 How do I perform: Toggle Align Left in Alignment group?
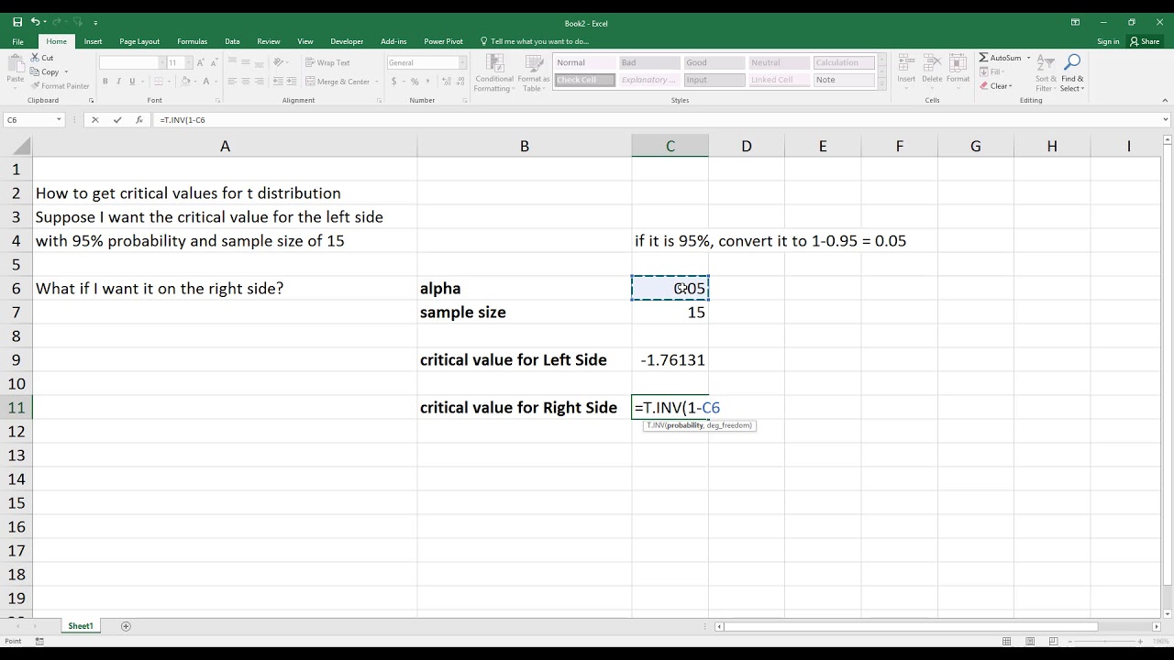point(232,82)
